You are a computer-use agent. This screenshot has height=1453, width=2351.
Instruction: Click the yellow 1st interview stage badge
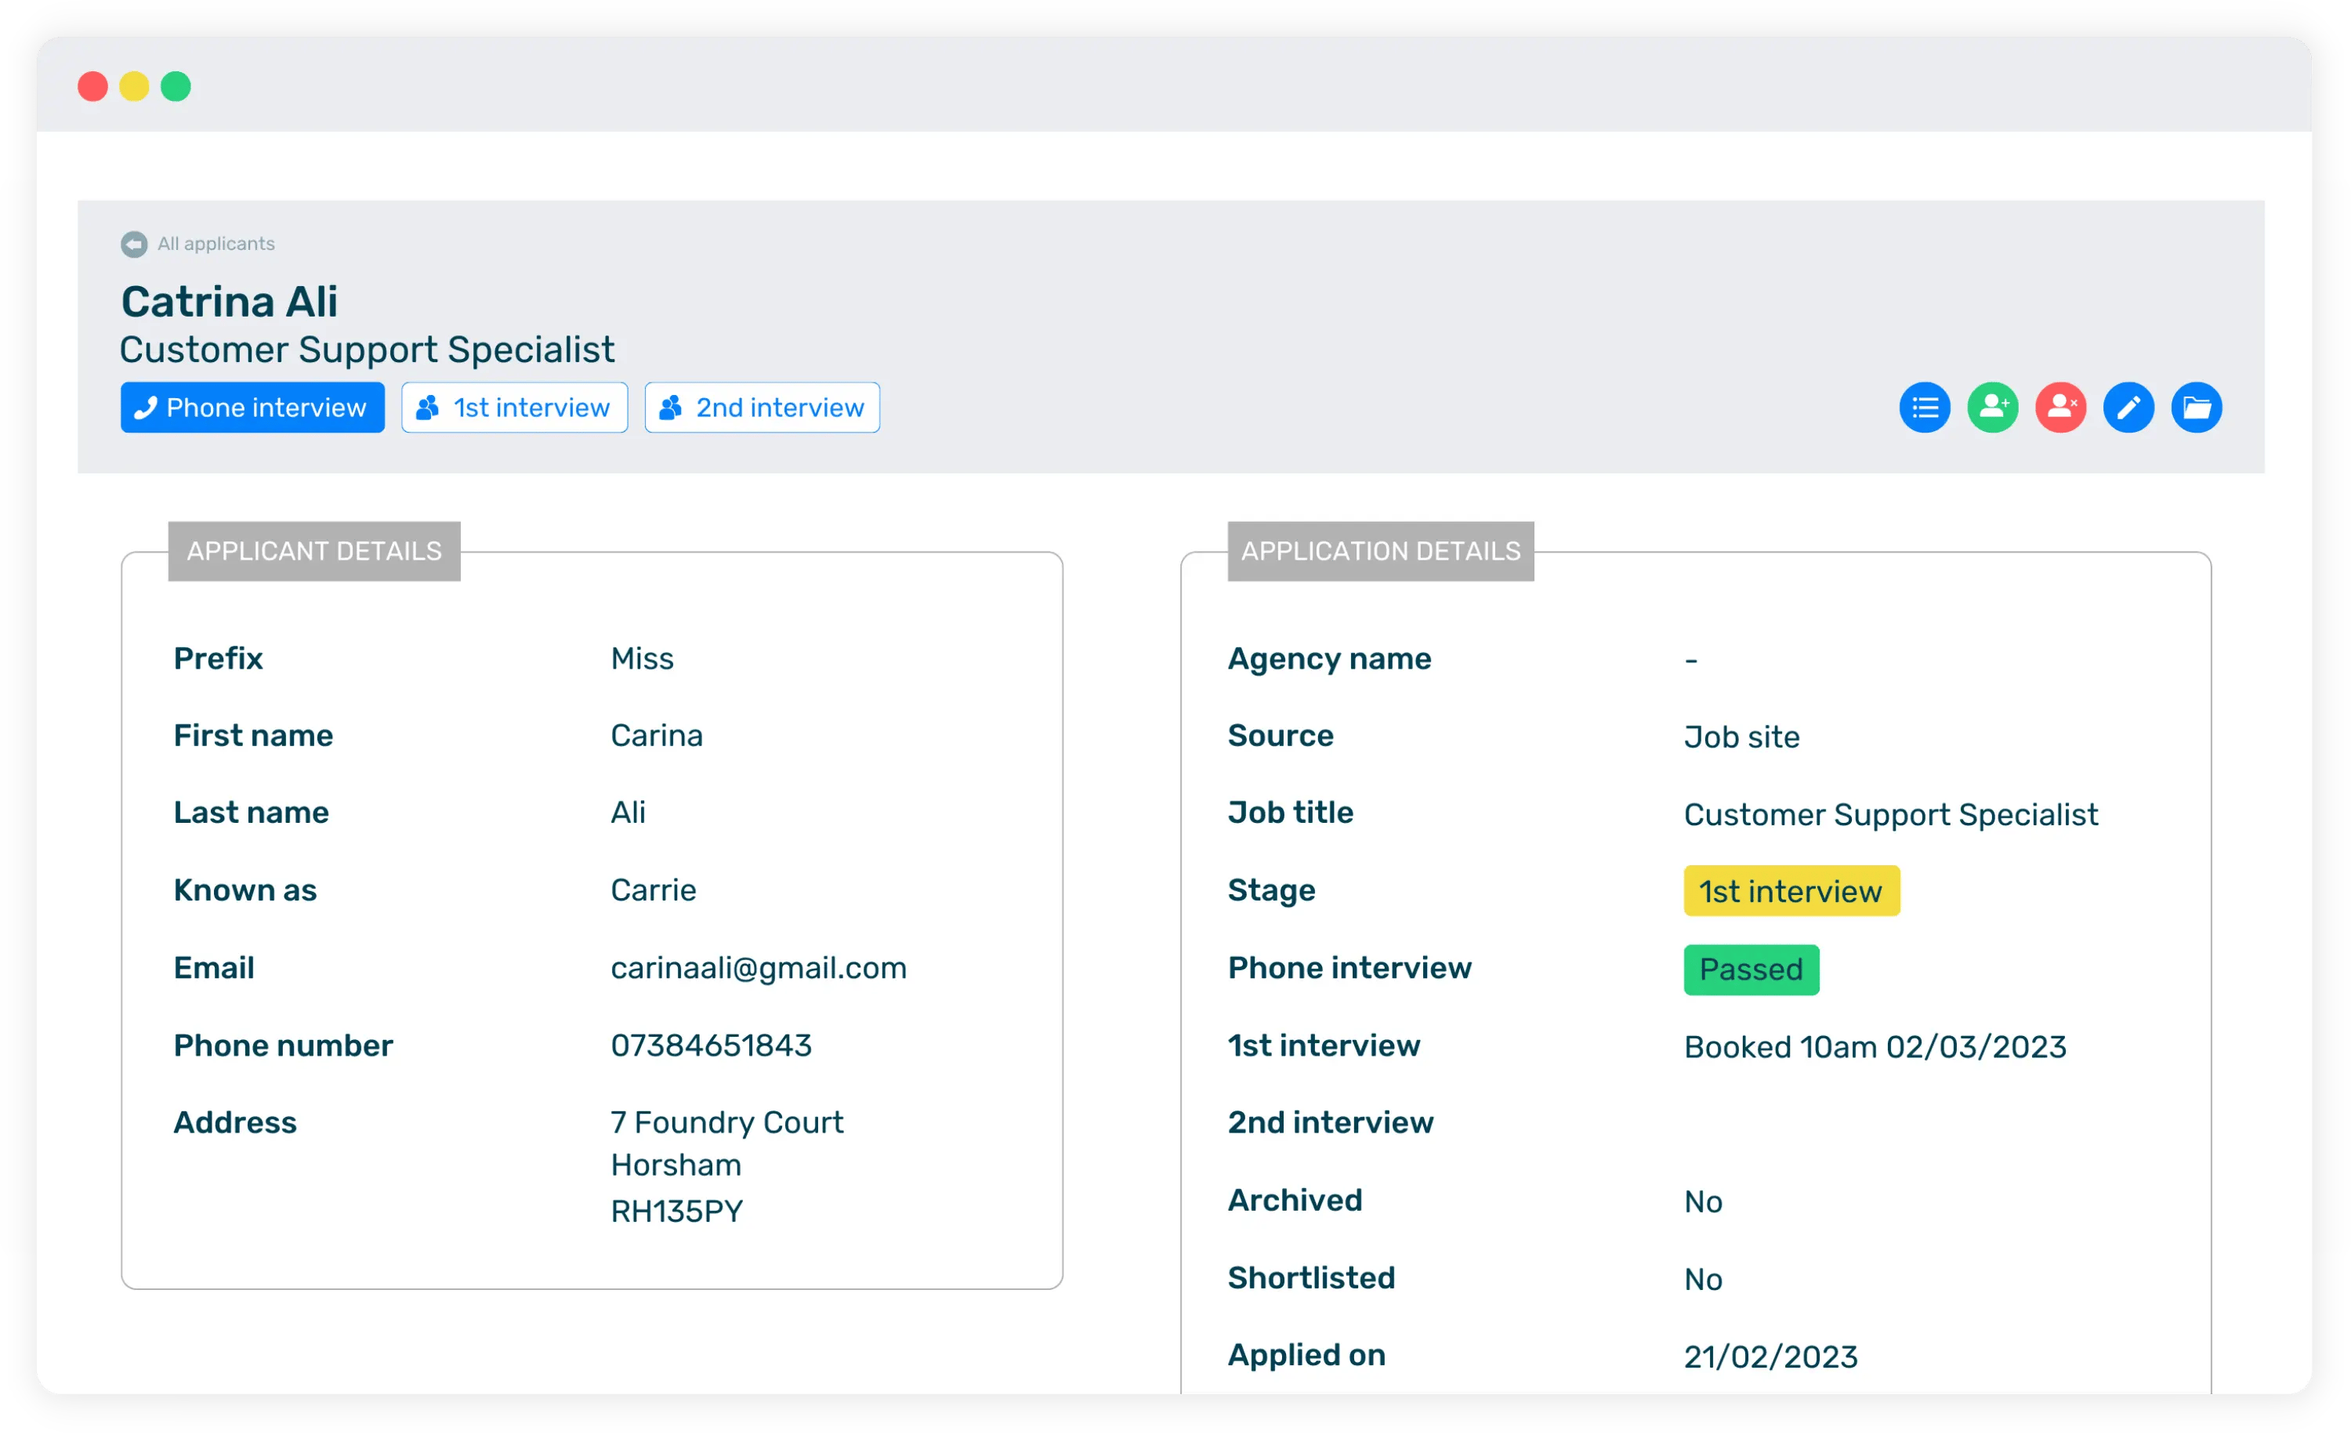click(1791, 891)
